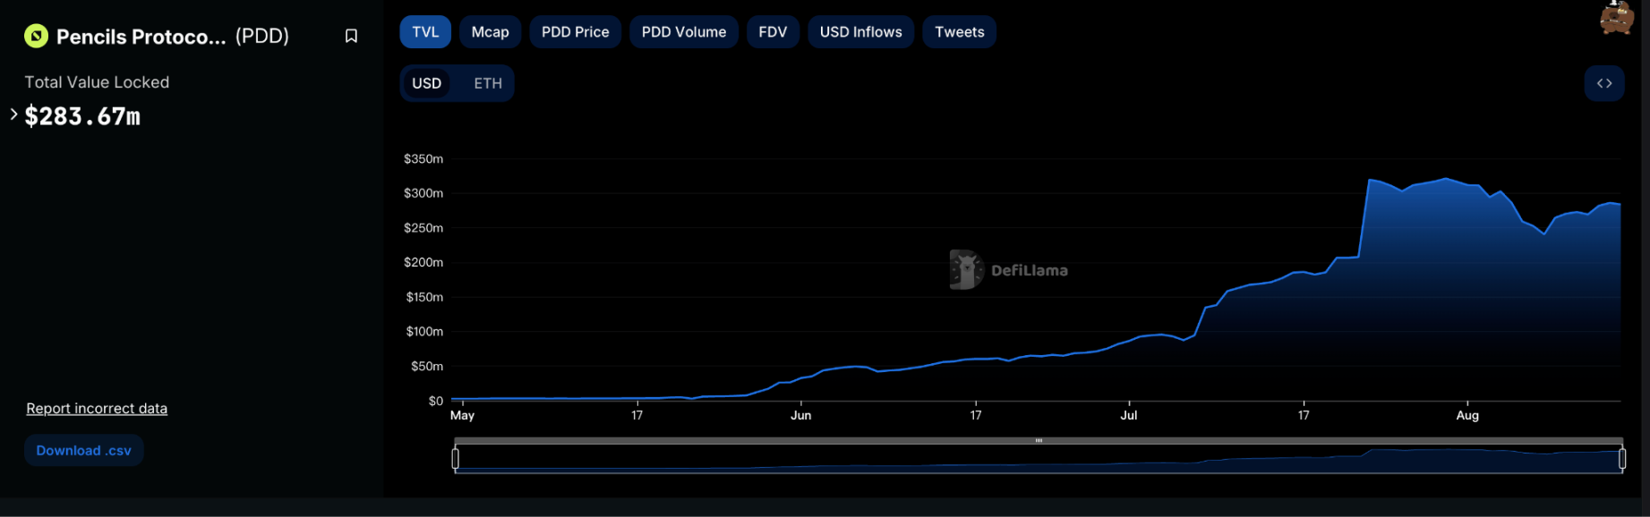Screen dimensions: 1650x517
Task: Click the range slider center grip
Action: (1039, 441)
